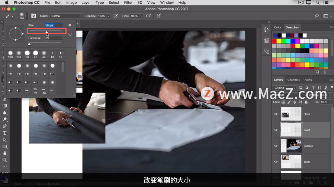Lock all layer attributes
Image resolution: width=334 pixels, height=187 pixels.
pyautogui.click(x=306, y=102)
